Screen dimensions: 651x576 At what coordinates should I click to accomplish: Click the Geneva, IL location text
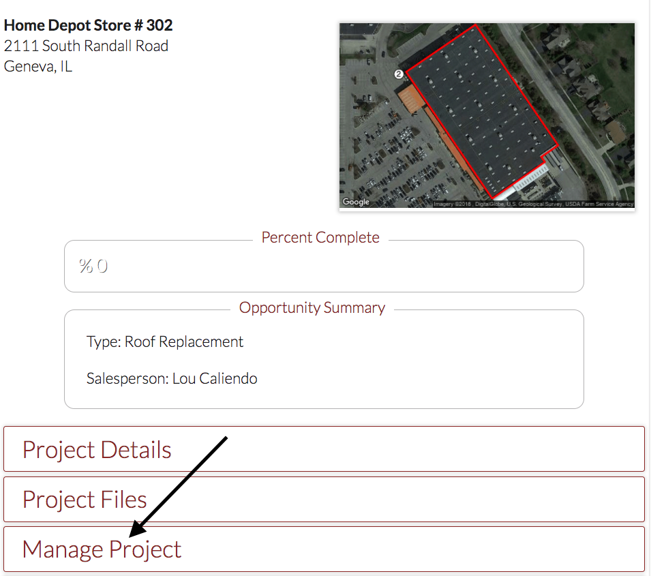pyautogui.click(x=38, y=67)
